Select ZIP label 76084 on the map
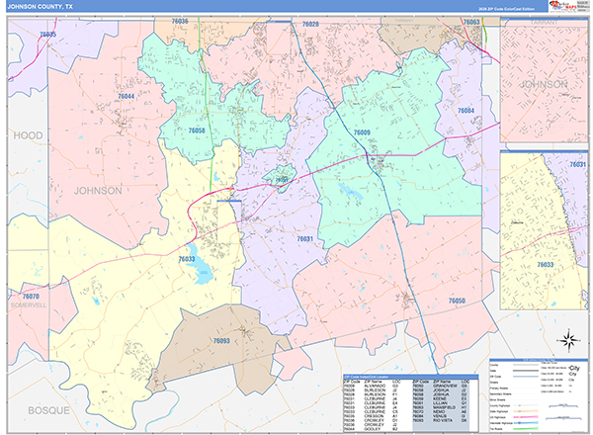The width and height of the screenshot is (593, 435). tap(466, 111)
